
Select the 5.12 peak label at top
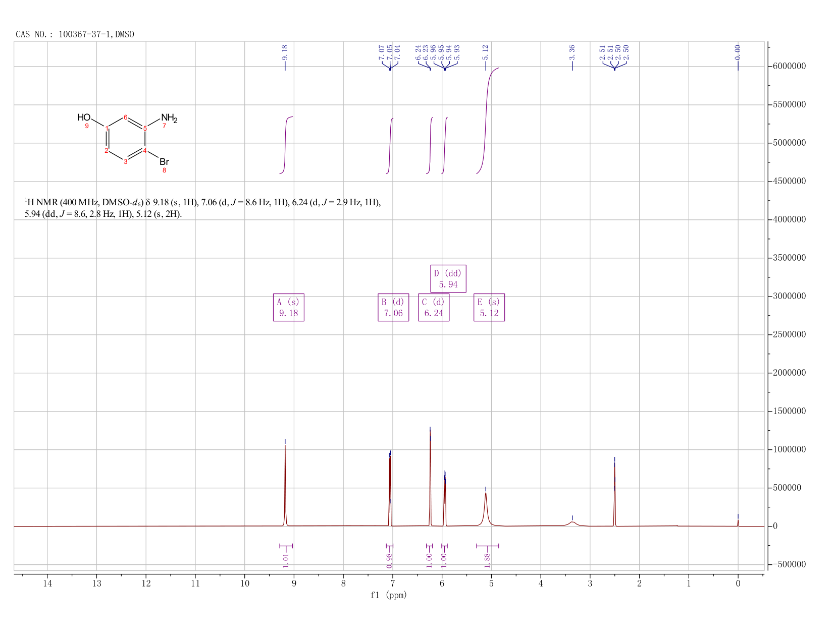(x=486, y=52)
